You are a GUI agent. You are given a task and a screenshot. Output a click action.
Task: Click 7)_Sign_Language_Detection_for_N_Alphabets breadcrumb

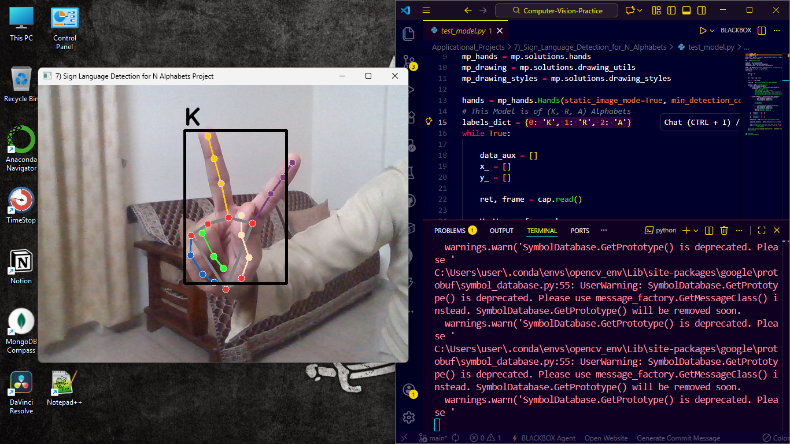(x=590, y=47)
